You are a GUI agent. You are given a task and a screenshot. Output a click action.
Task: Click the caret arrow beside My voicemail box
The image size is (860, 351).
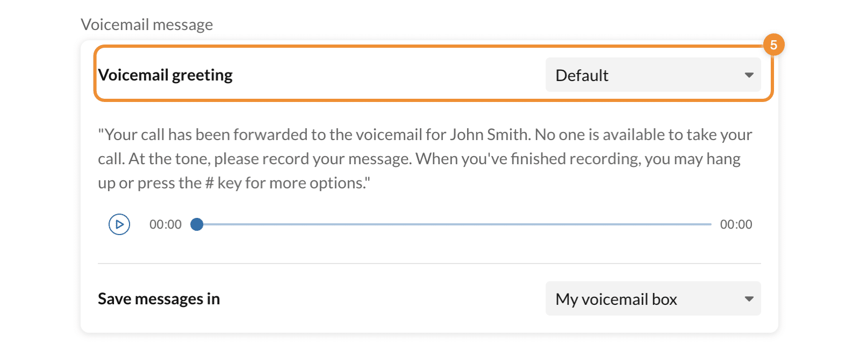pyautogui.click(x=749, y=299)
